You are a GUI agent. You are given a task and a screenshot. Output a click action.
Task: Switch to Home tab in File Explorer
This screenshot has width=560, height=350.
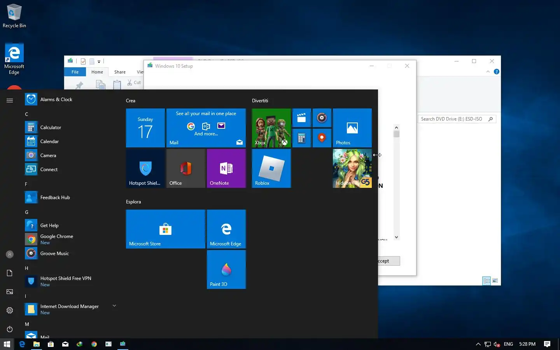click(x=97, y=72)
